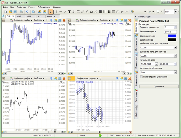Click the green connection status indicator

tap(100, 135)
